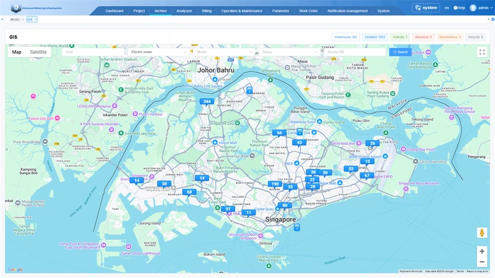Image resolution: width=495 pixels, height=278 pixels.
Task: Focus the Device SN input field
Action: click(x=356, y=52)
